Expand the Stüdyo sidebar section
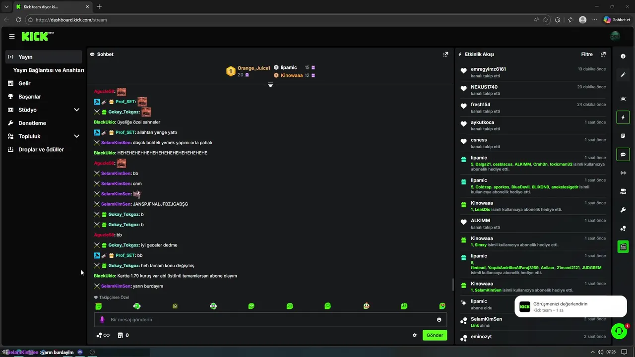The height and width of the screenshot is (357, 635). (x=76, y=110)
